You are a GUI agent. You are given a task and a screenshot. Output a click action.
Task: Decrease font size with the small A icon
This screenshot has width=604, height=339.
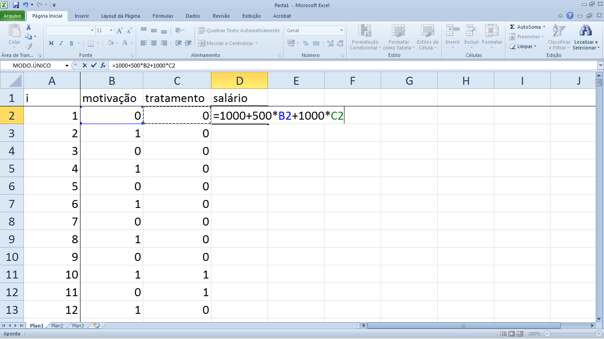[129, 30]
